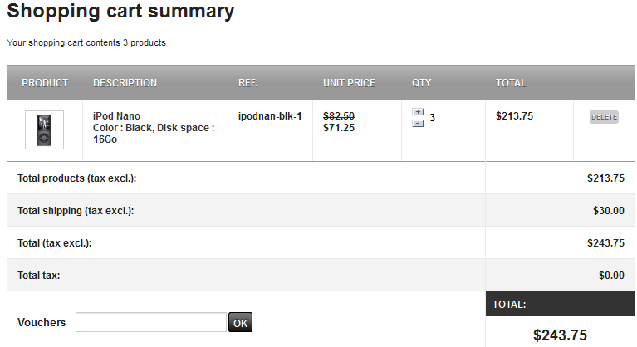Click the DESCRIPTION column header
The image size is (637, 347).
coord(125,83)
